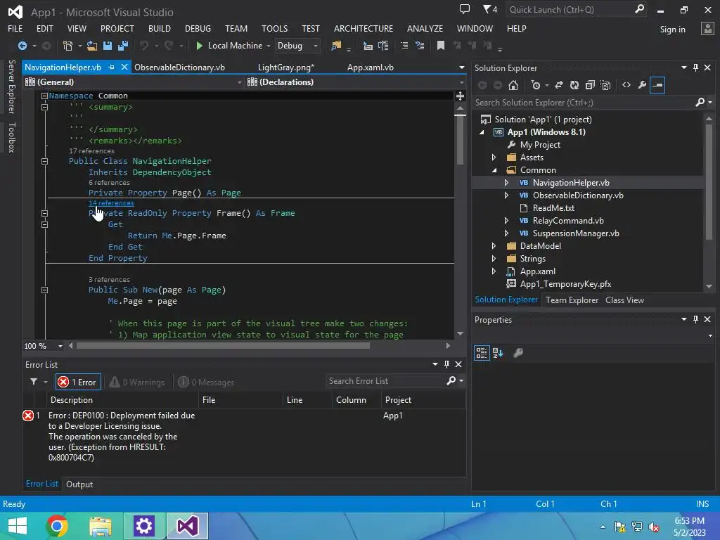Switch to the Output tab

pos(79,484)
